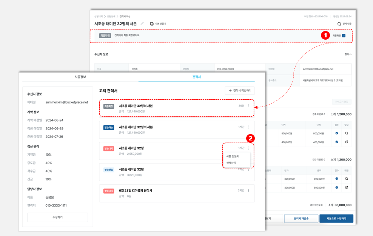Open the 발송대기 서초동 래미안 32평 card
Viewport: 373px width, 236px height.
point(177,151)
